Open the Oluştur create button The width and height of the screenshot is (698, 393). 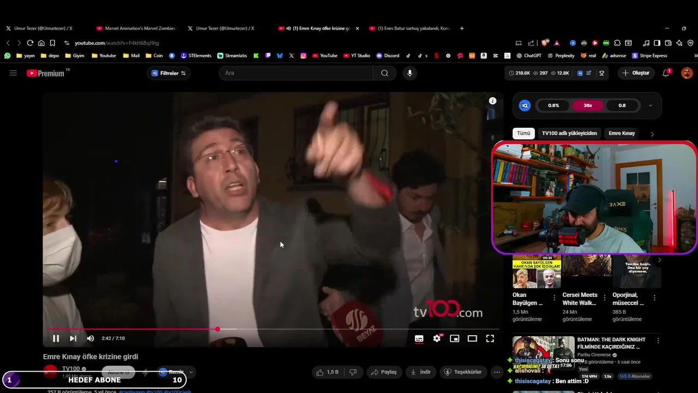pos(636,73)
